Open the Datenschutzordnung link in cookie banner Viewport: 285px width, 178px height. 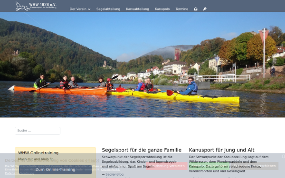(19, 173)
